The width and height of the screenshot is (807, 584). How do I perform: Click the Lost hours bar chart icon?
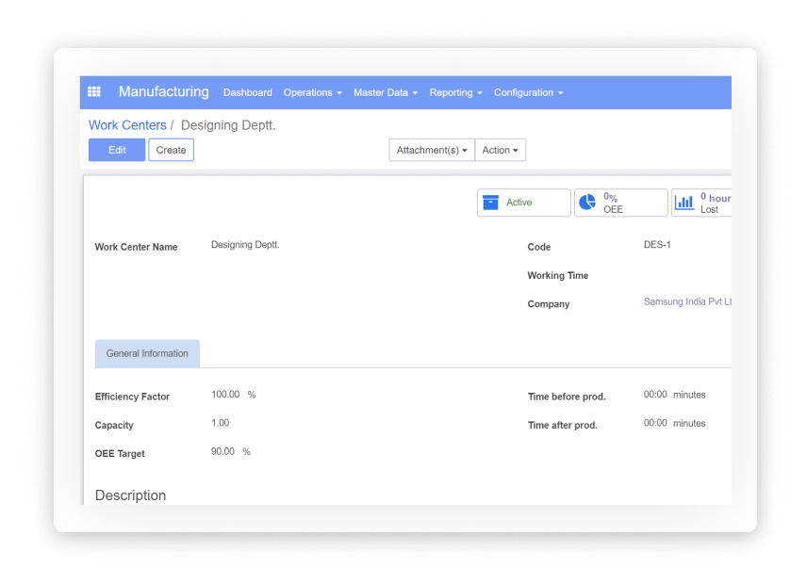click(x=684, y=203)
